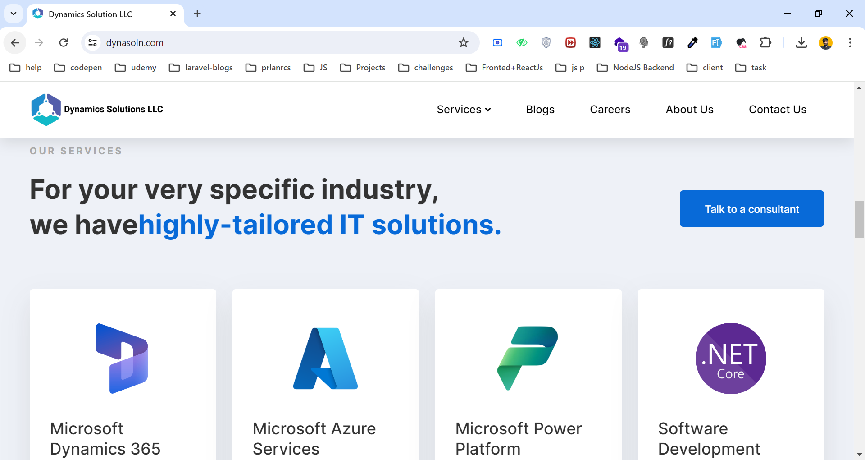Click the browser forward arrow
865x460 pixels.
39,43
